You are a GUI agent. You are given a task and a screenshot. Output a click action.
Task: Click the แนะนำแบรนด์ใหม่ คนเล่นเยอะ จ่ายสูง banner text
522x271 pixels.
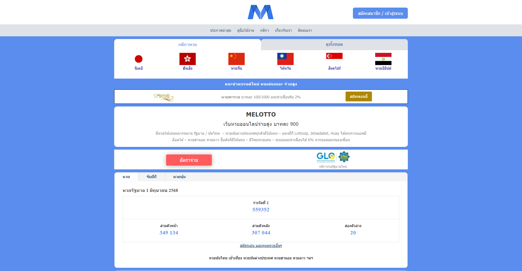(261, 84)
